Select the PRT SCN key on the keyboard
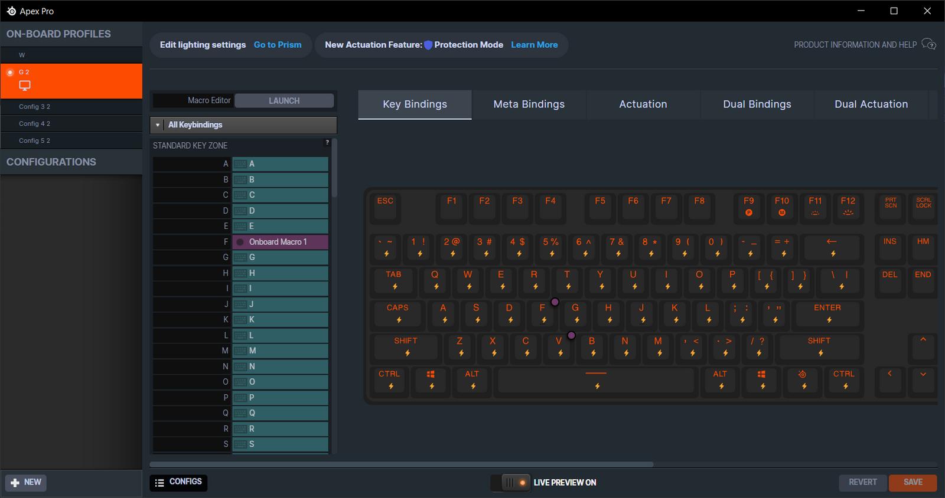Viewport: 945px width, 498px height. (x=891, y=207)
